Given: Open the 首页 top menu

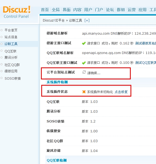Looking at the screenshot, I should [x=45, y=10].
